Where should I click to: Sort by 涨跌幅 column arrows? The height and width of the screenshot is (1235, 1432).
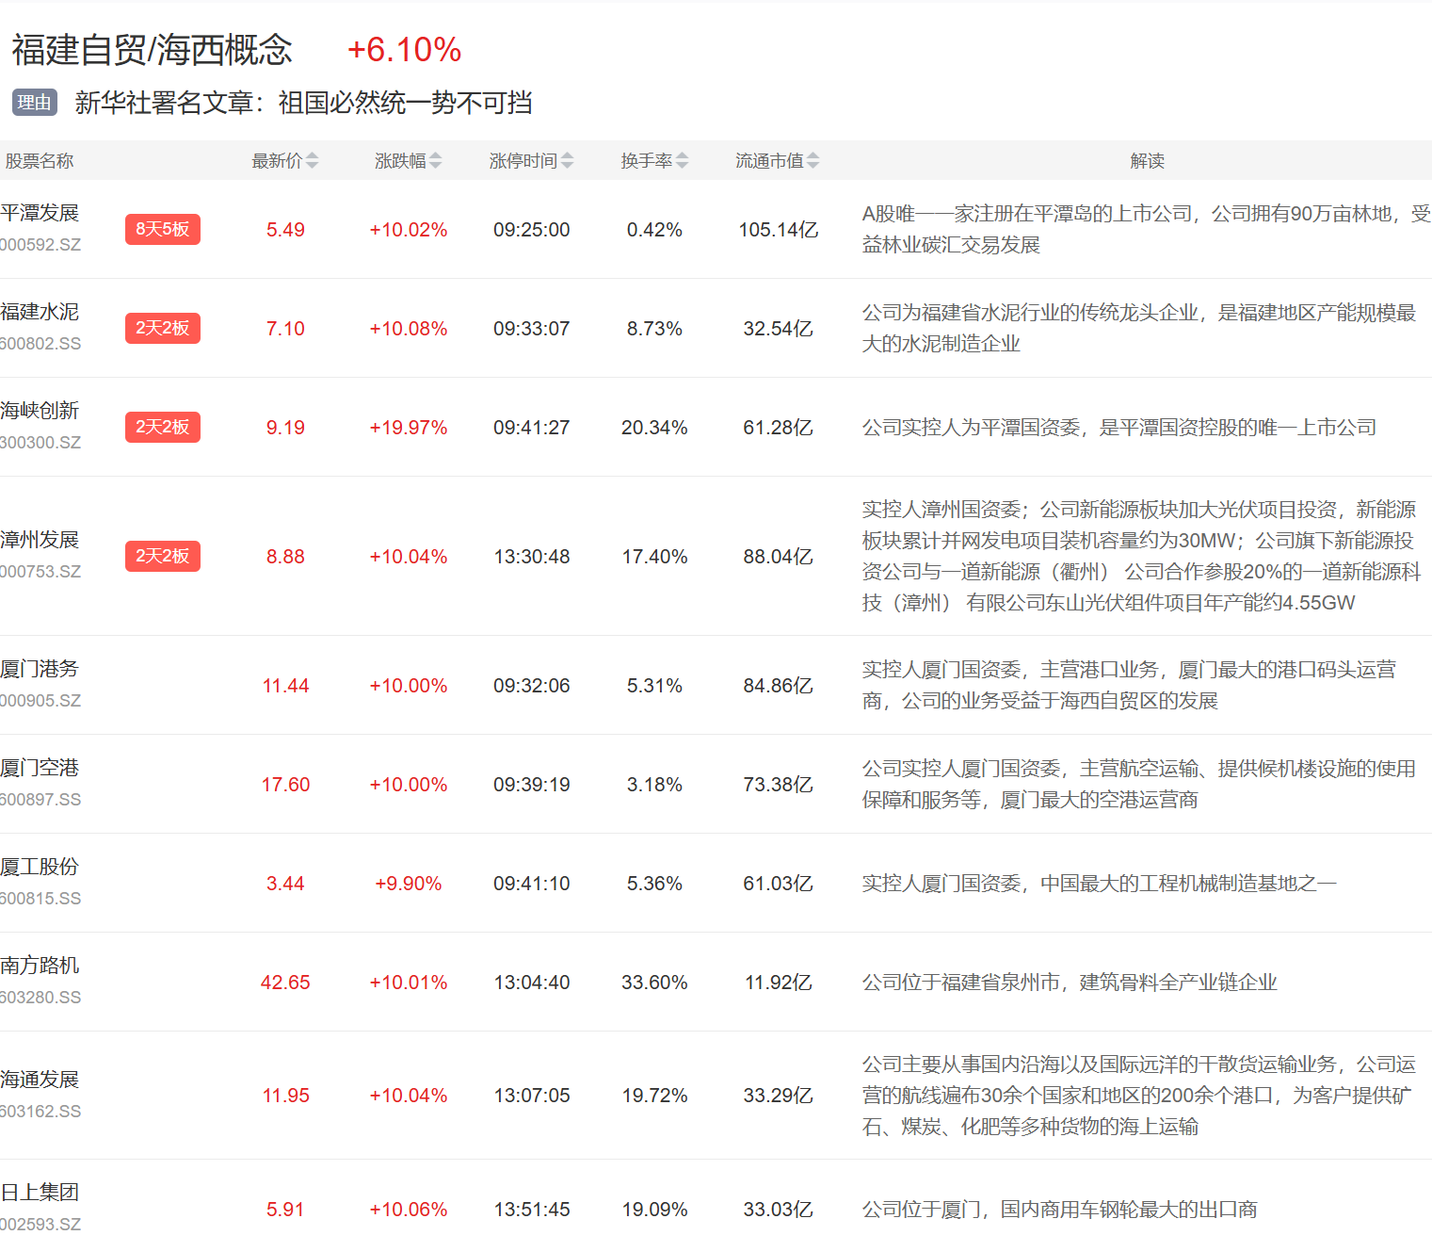click(435, 161)
